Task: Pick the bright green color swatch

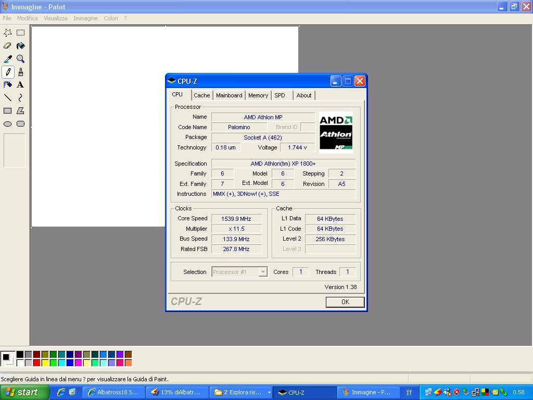Action: 54,363
